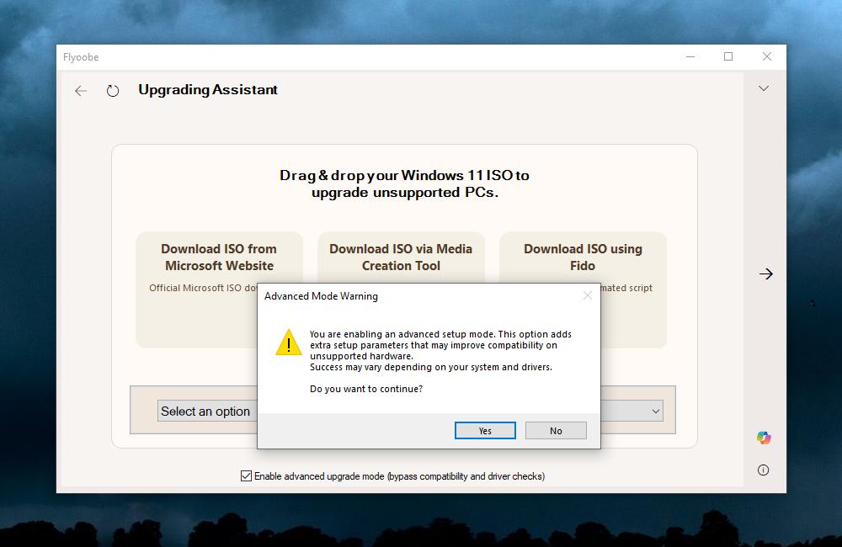Open the 'Select an option' dropdown arrow
Image resolution: width=842 pixels, height=547 pixels.
tap(656, 412)
